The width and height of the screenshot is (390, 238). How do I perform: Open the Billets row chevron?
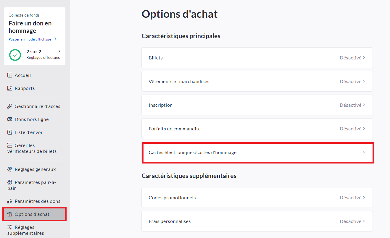coord(364,58)
